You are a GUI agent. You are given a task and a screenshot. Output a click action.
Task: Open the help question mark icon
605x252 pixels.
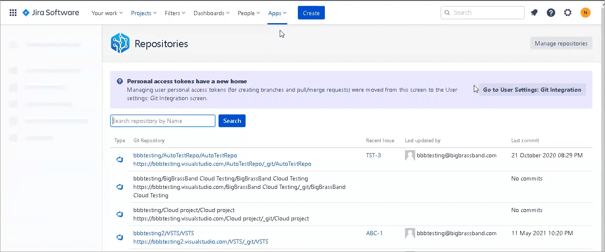[551, 13]
